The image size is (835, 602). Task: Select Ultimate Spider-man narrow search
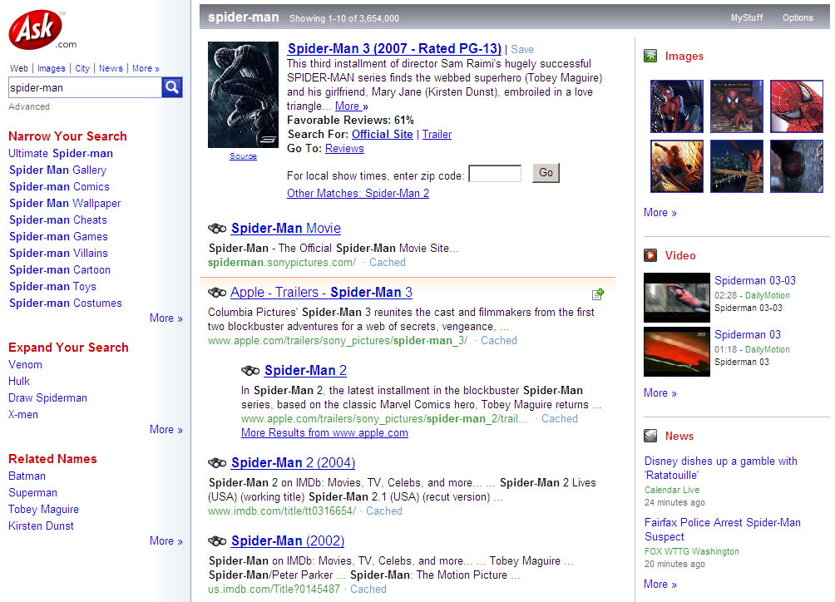point(61,153)
